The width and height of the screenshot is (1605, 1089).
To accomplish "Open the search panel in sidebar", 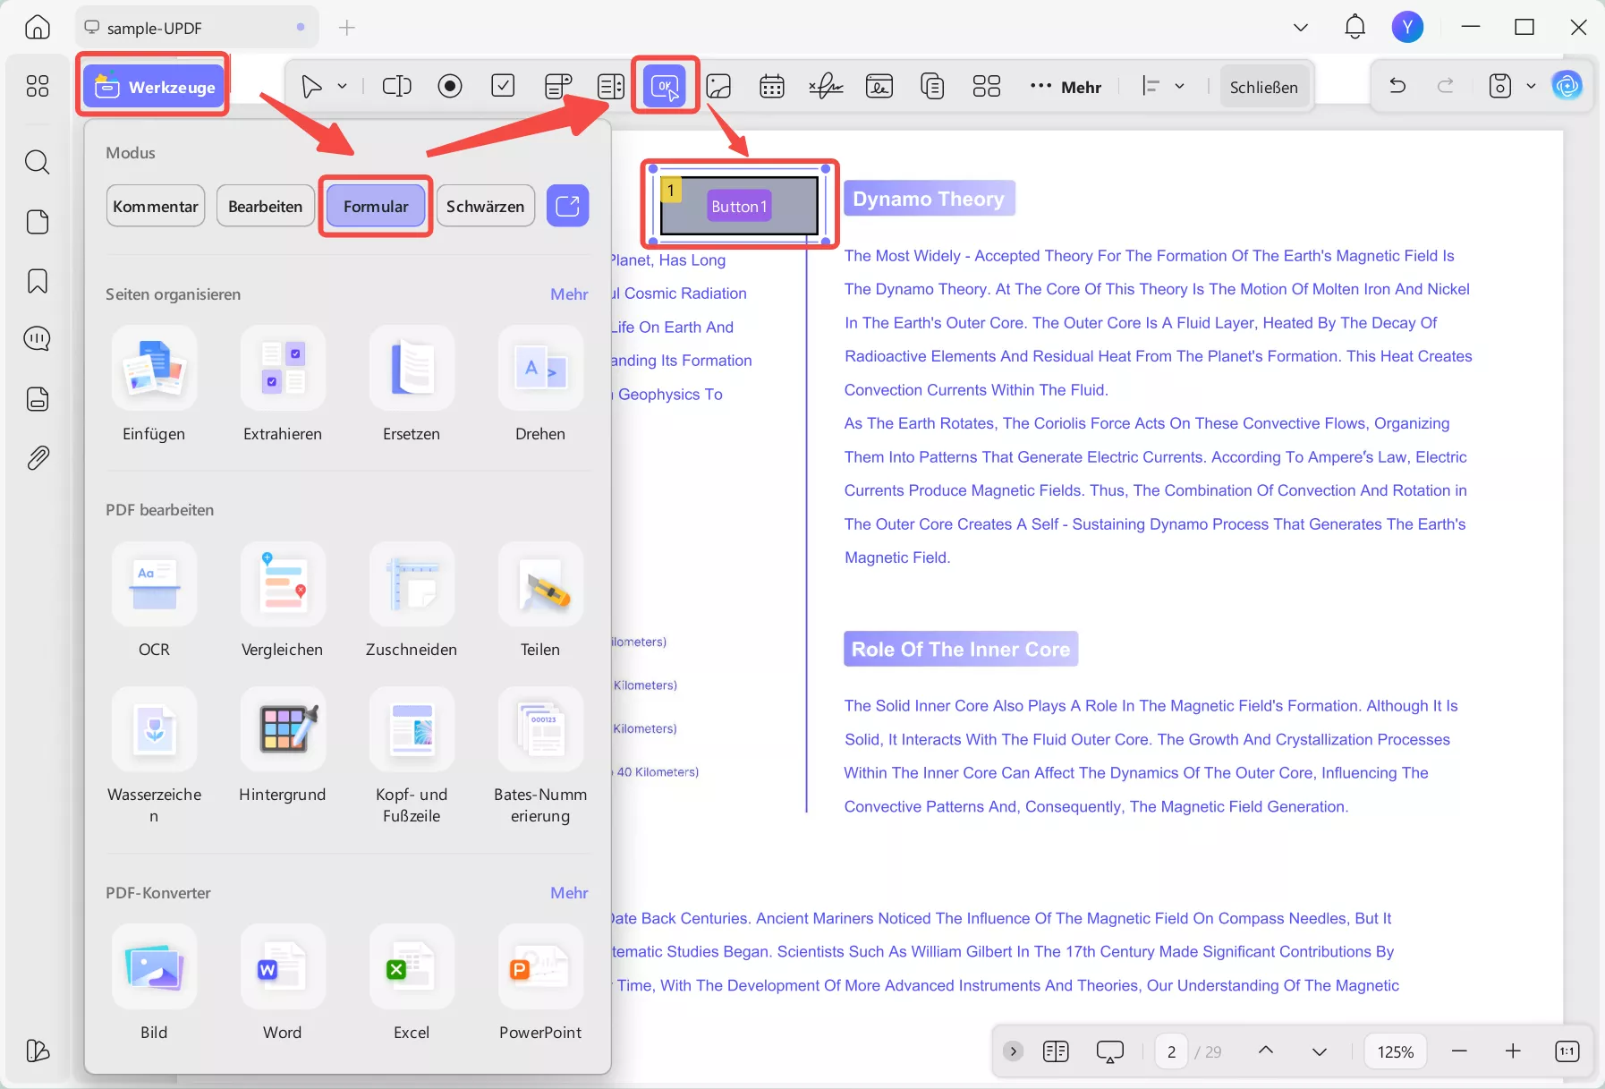I will (38, 162).
